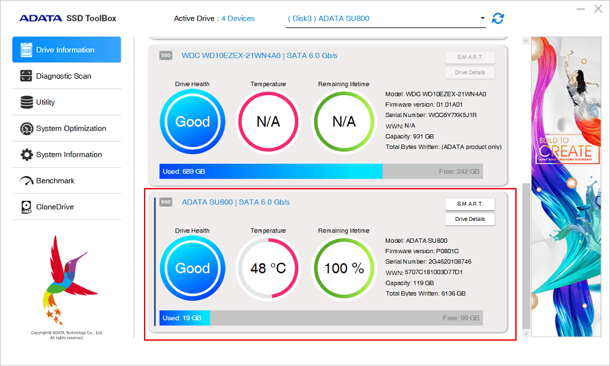
Task: Select the WDC WD10EZEX-21WN4A0 drive title
Action: coord(259,56)
